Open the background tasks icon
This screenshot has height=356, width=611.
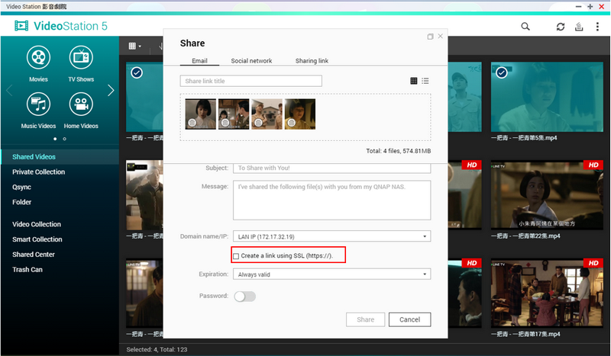pos(579,27)
